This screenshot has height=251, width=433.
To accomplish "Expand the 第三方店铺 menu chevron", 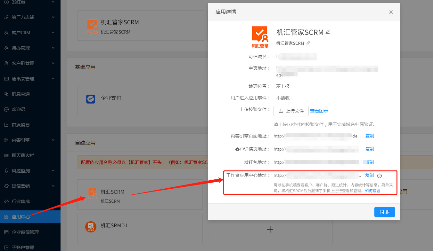I will pyautogui.click(x=53, y=17).
